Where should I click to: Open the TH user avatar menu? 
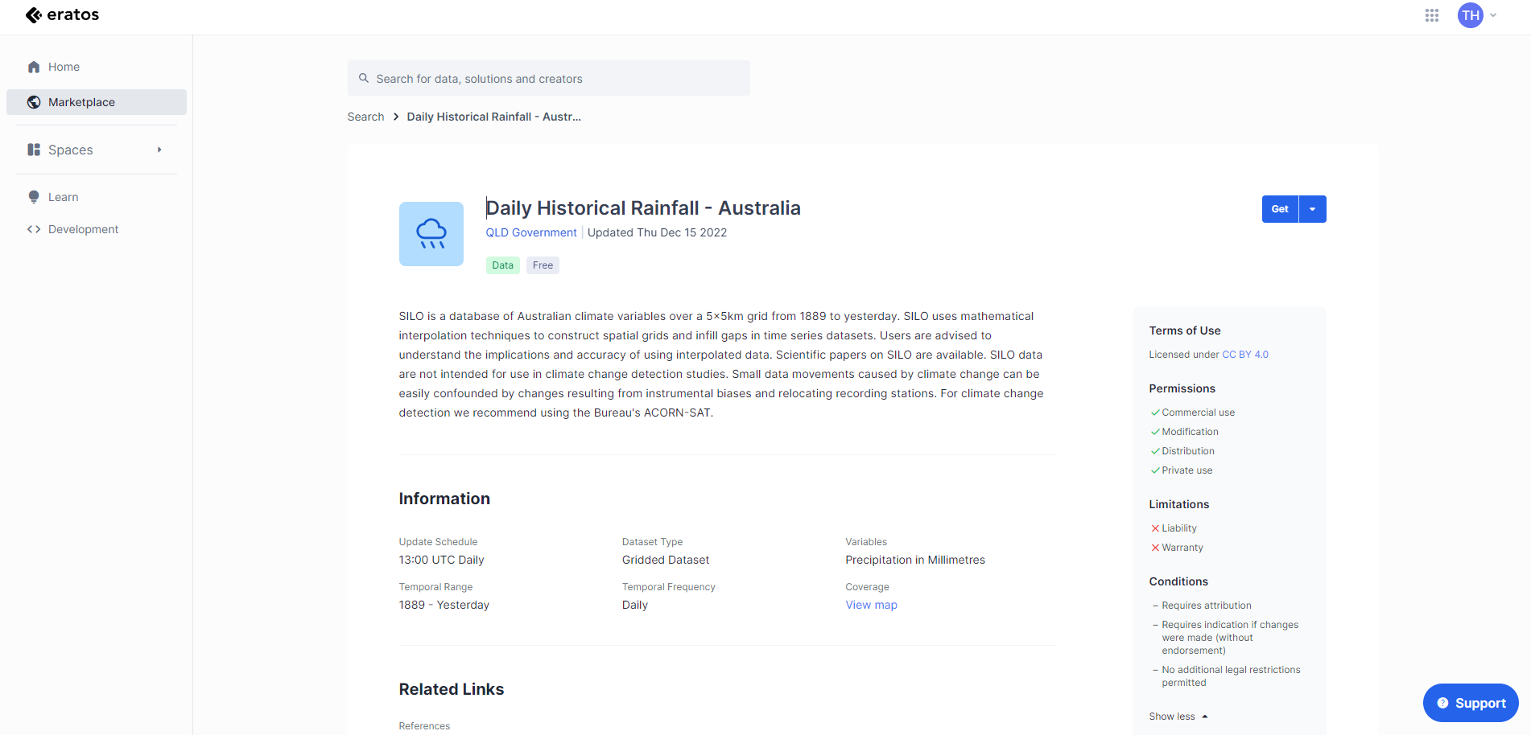pyautogui.click(x=1470, y=15)
